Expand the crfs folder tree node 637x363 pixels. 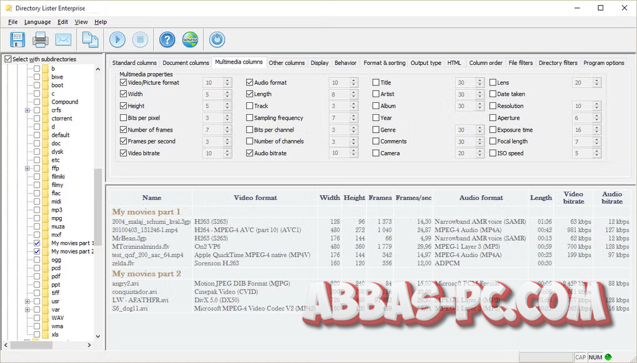(27, 110)
